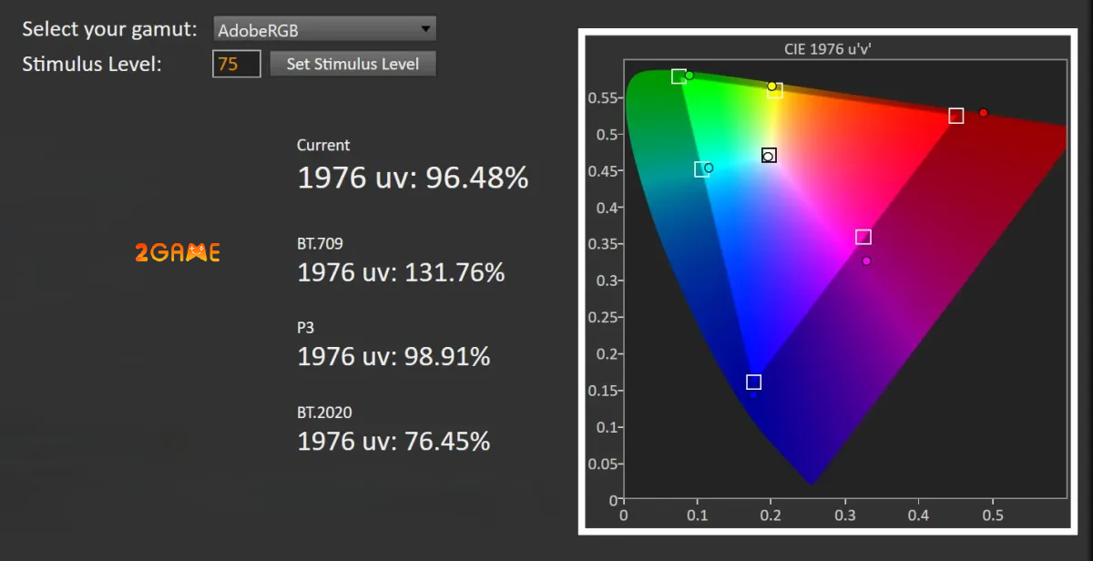Viewport: 1093px width, 561px height.
Task: Select the white point center marker
Action: point(769,156)
